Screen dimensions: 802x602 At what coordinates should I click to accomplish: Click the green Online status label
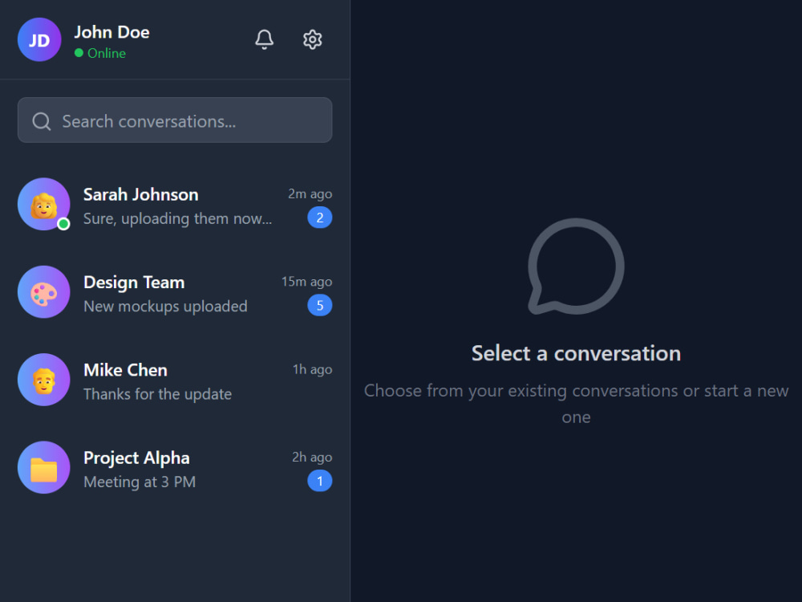[x=107, y=53]
